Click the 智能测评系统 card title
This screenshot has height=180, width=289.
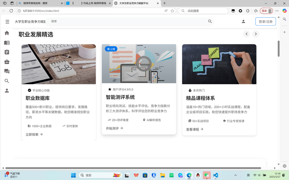pyautogui.click(x=120, y=97)
